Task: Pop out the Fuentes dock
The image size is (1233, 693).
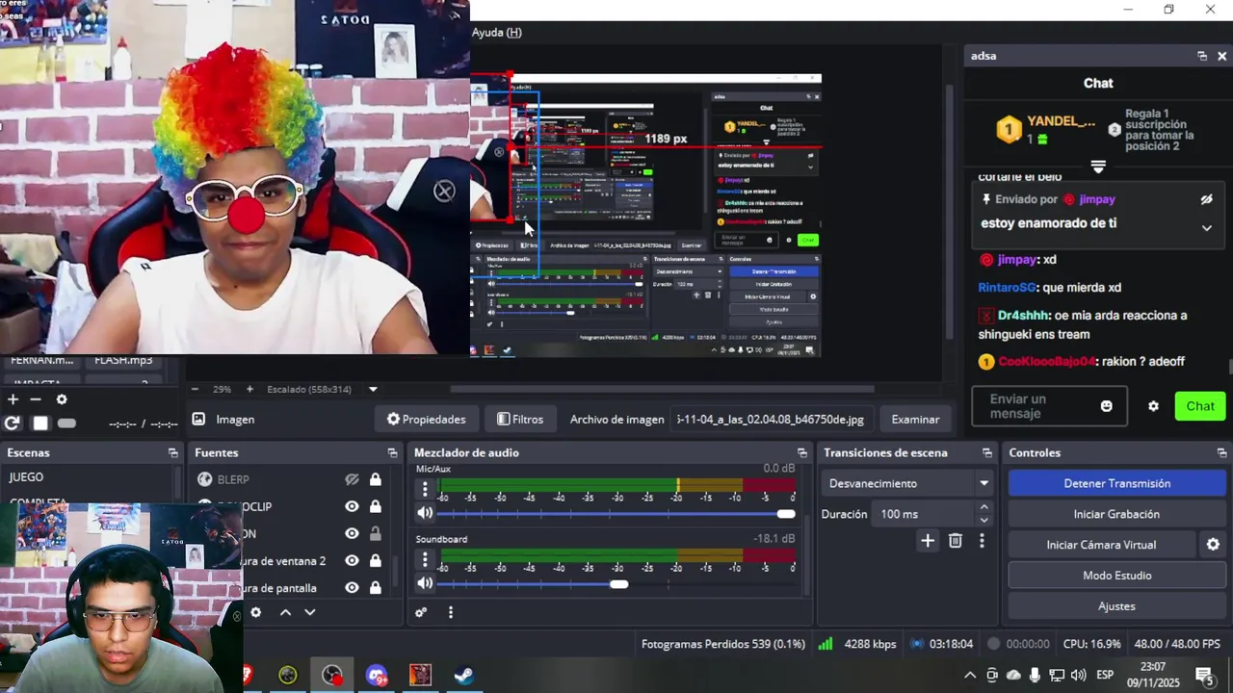Action: [x=392, y=452]
